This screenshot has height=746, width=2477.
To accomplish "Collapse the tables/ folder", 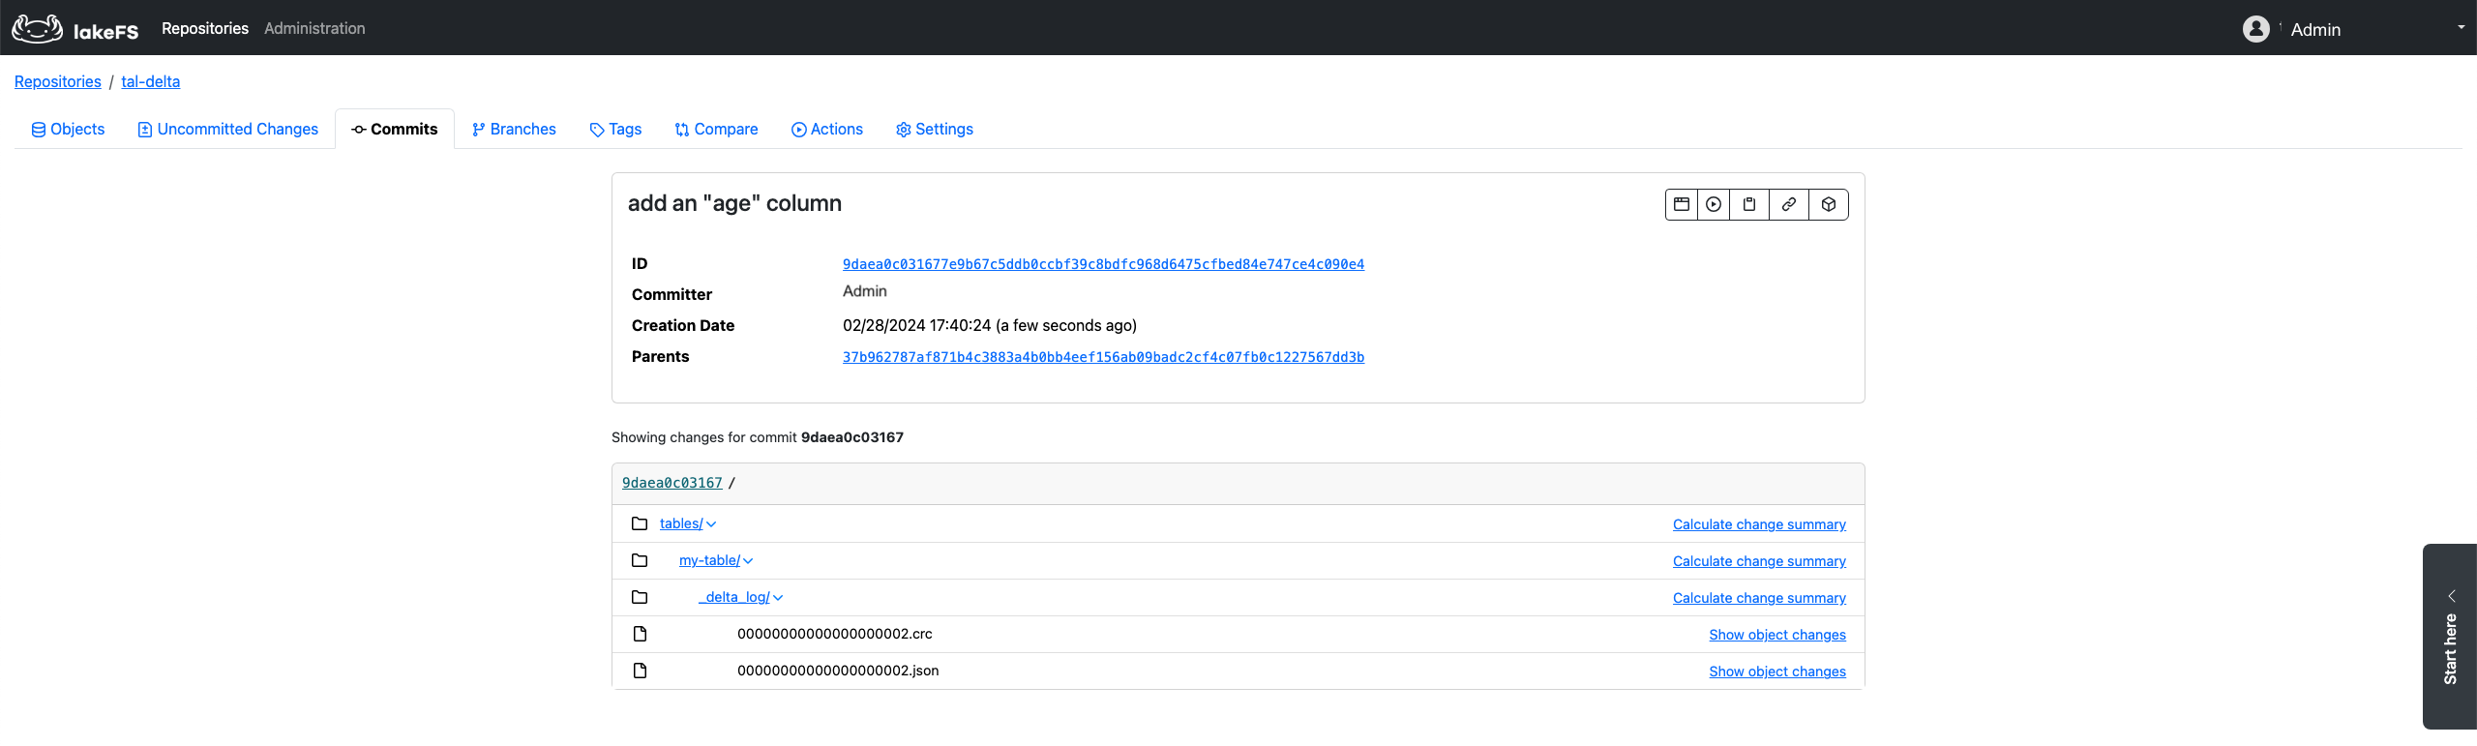I will [x=711, y=524].
